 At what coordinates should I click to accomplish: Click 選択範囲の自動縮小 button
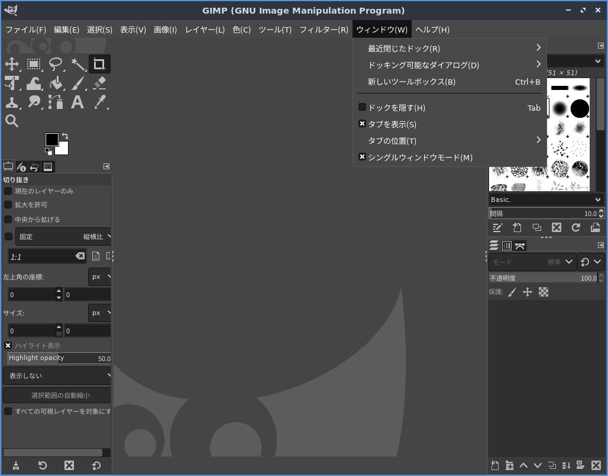[x=57, y=395]
